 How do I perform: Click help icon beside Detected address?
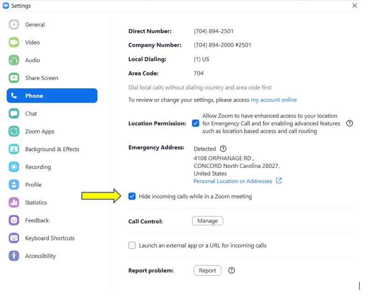(x=223, y=149)
